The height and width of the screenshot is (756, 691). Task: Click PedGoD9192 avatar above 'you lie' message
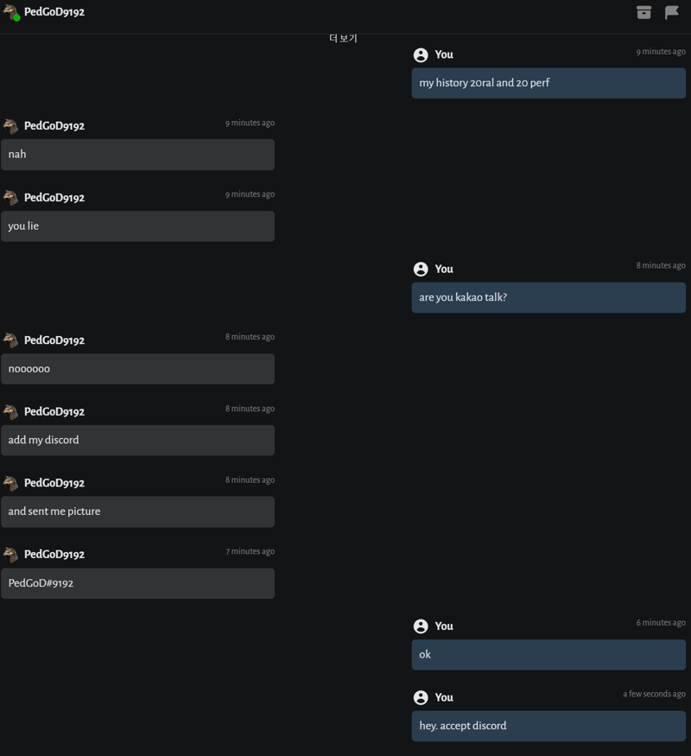pyautogui.click(x=10, y=198)
